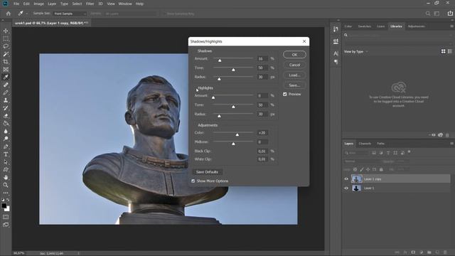Uncheck Show More Options

pyautogui.click(x=193, y=181)
